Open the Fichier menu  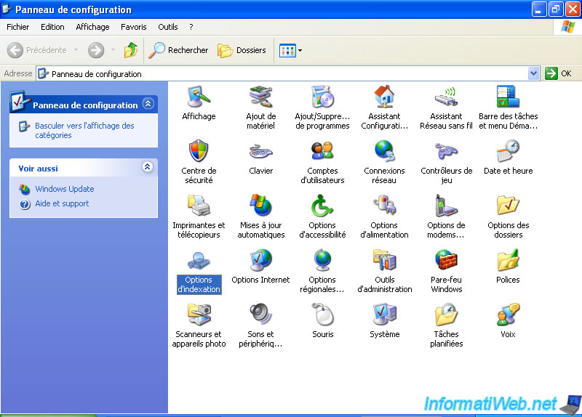[17, 27]
